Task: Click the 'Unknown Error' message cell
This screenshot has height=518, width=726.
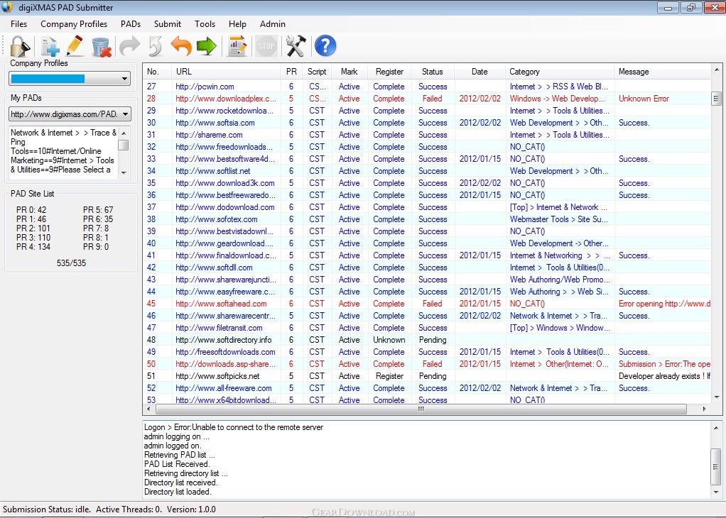Action: click(x=644, y=99)
